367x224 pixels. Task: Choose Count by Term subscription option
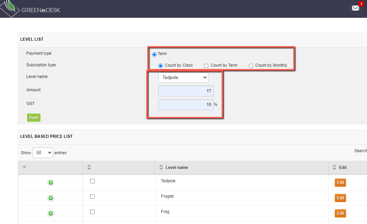pyautogui.click(x=206, y=66)
